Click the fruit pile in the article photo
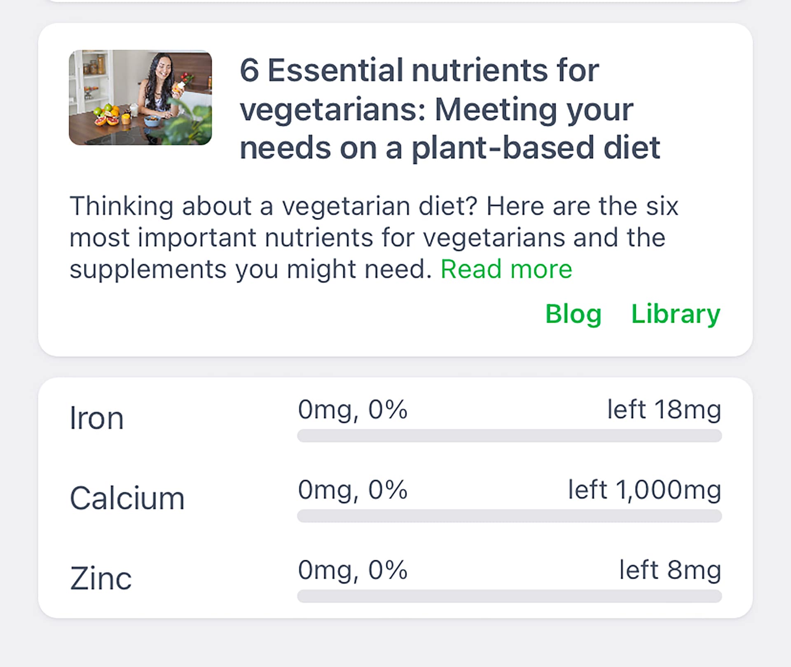 [108, 115]
